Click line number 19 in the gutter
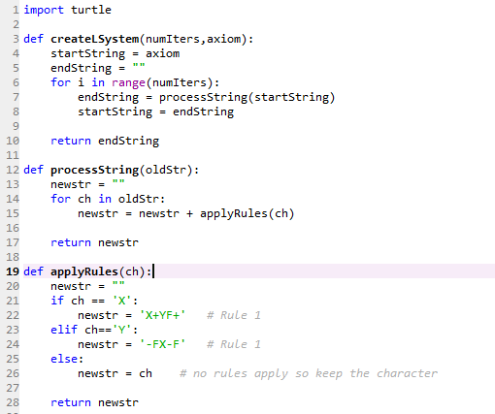The image size is (495, 414). 13,271
